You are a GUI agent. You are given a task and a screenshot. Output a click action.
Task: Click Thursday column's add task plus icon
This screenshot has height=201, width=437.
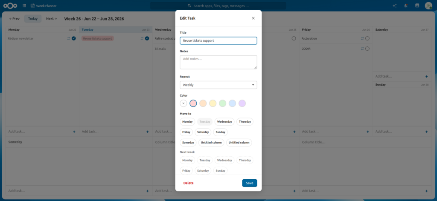[294, 132]
